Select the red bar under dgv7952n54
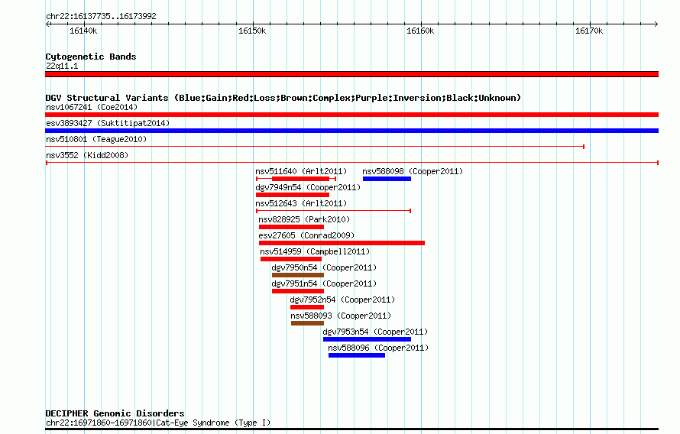Screen dimensions: 680x434 pyautogui.click(x=307, y=307)
